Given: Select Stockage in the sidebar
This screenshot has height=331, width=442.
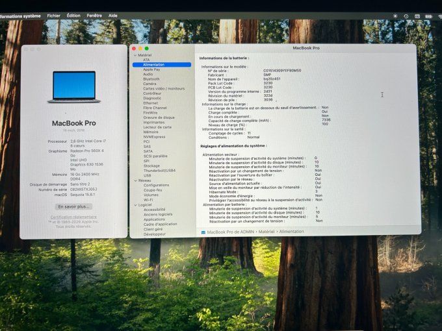Looking at the screenshot, I should tap(151, 165).
